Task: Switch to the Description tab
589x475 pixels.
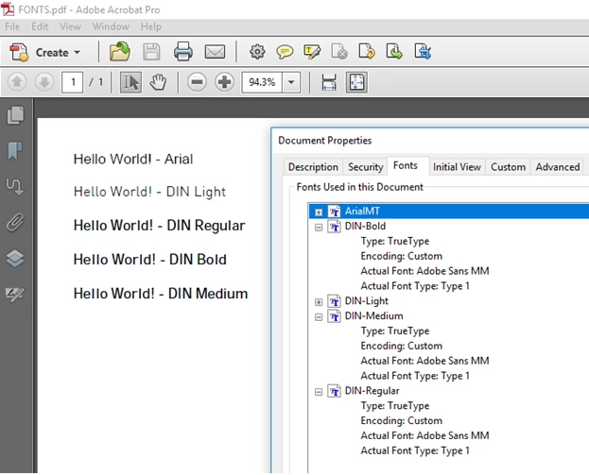Action: click(x=313, y=167)
